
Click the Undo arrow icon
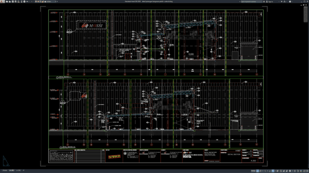pyautogui.click(x=27, y=1)
